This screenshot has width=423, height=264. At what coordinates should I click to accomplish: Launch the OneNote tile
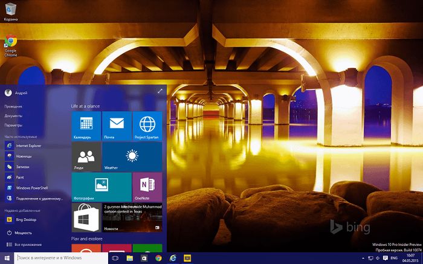point(147,187)
